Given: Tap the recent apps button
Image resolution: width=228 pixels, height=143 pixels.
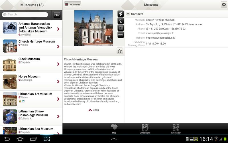Looking at the screenshot, I should (x=33, y=139).
